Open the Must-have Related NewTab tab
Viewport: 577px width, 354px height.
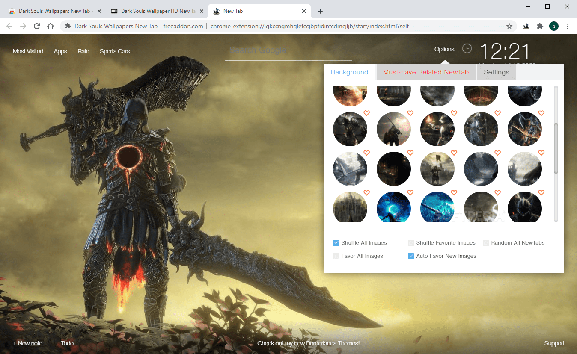[x=426, y=72]
